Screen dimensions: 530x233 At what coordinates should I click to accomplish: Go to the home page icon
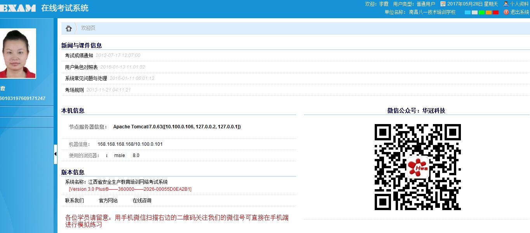(69, 28)
